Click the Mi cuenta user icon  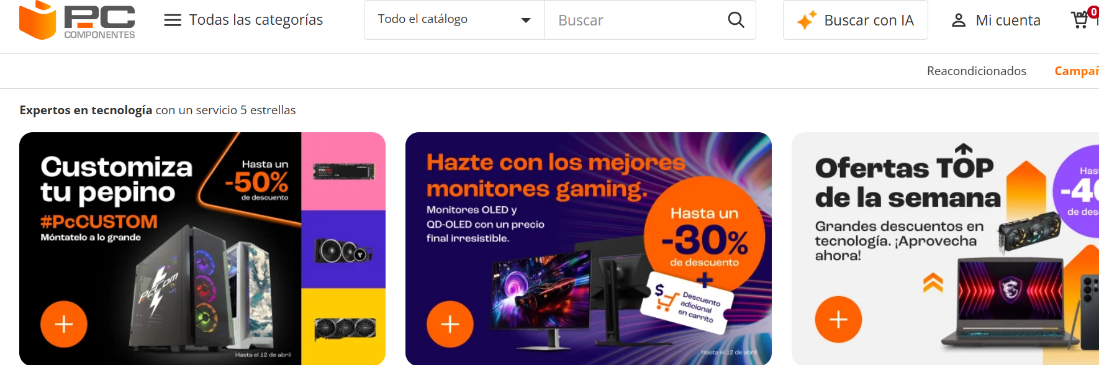[x=959, y=20]
